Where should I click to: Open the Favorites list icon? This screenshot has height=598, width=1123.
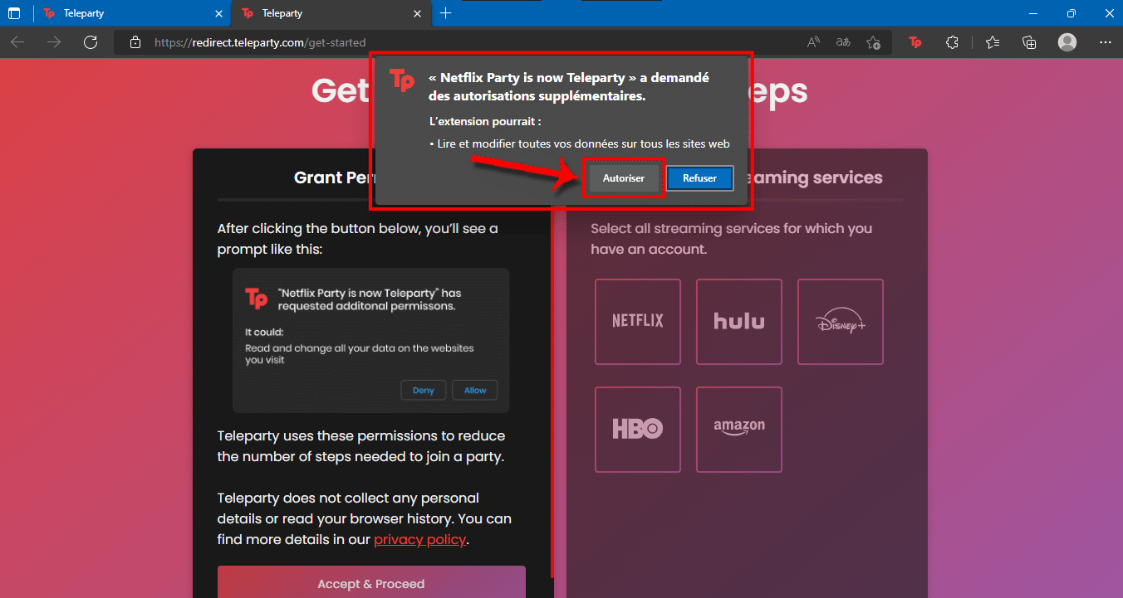pos(993,42)
